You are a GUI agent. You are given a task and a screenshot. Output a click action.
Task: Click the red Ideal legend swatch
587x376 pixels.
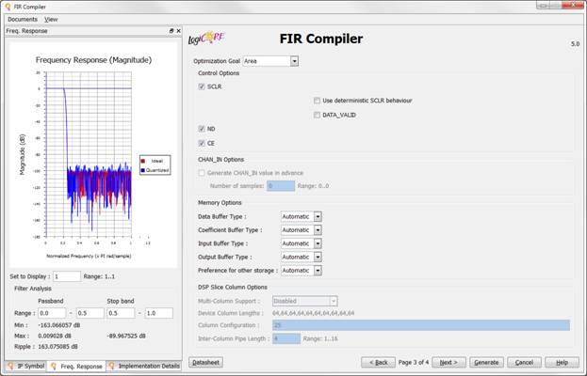143,161
